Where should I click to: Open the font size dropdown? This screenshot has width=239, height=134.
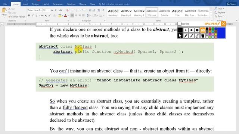tap(49, 10)
